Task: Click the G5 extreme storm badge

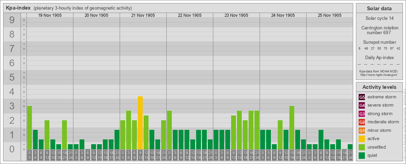Action: click(362, 97)
